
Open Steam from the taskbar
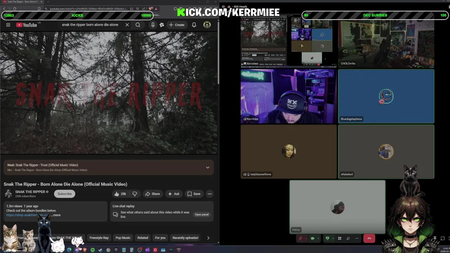pyautogui.click(x=100, y=250)
